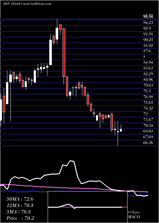
Task: Select the 76.98 price level label
Action: (x=148, y=97)
